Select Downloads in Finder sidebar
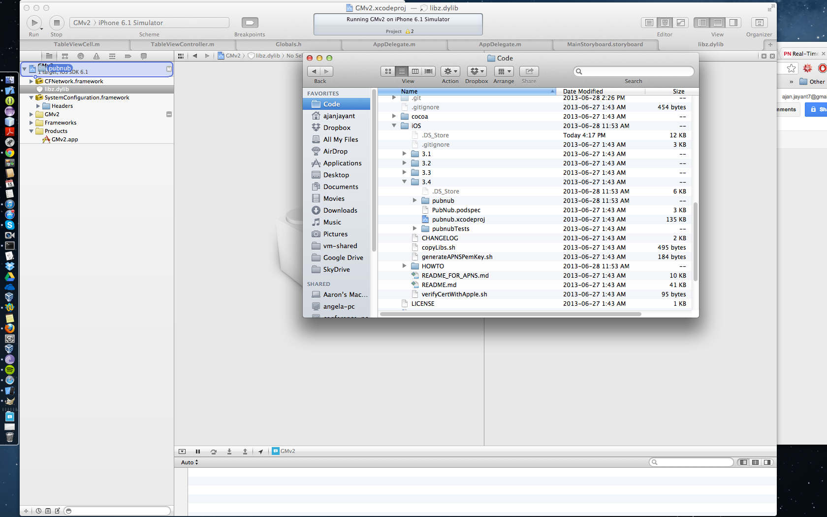Image resolution: width=827 pixels, height=517 pixels. tap(340, 210)
